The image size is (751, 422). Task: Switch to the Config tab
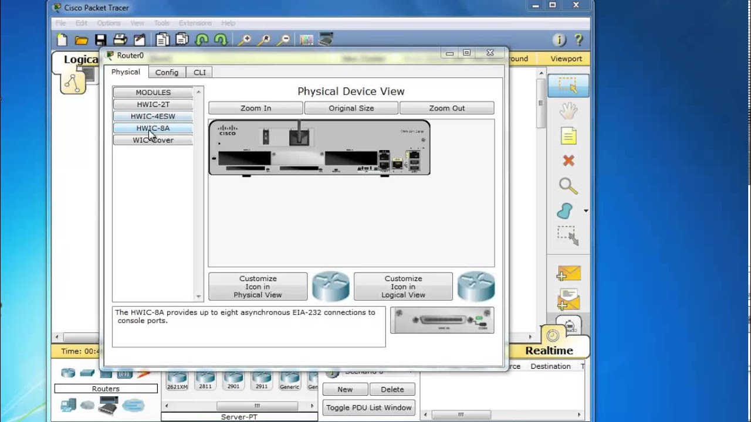point(167,72)
